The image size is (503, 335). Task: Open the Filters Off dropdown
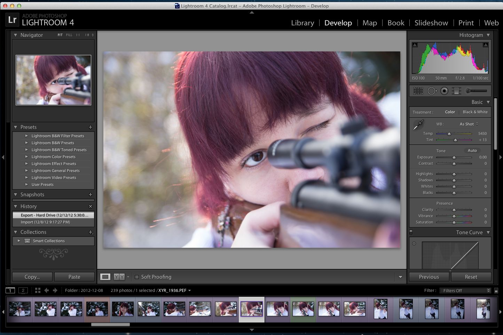[465, 291]
